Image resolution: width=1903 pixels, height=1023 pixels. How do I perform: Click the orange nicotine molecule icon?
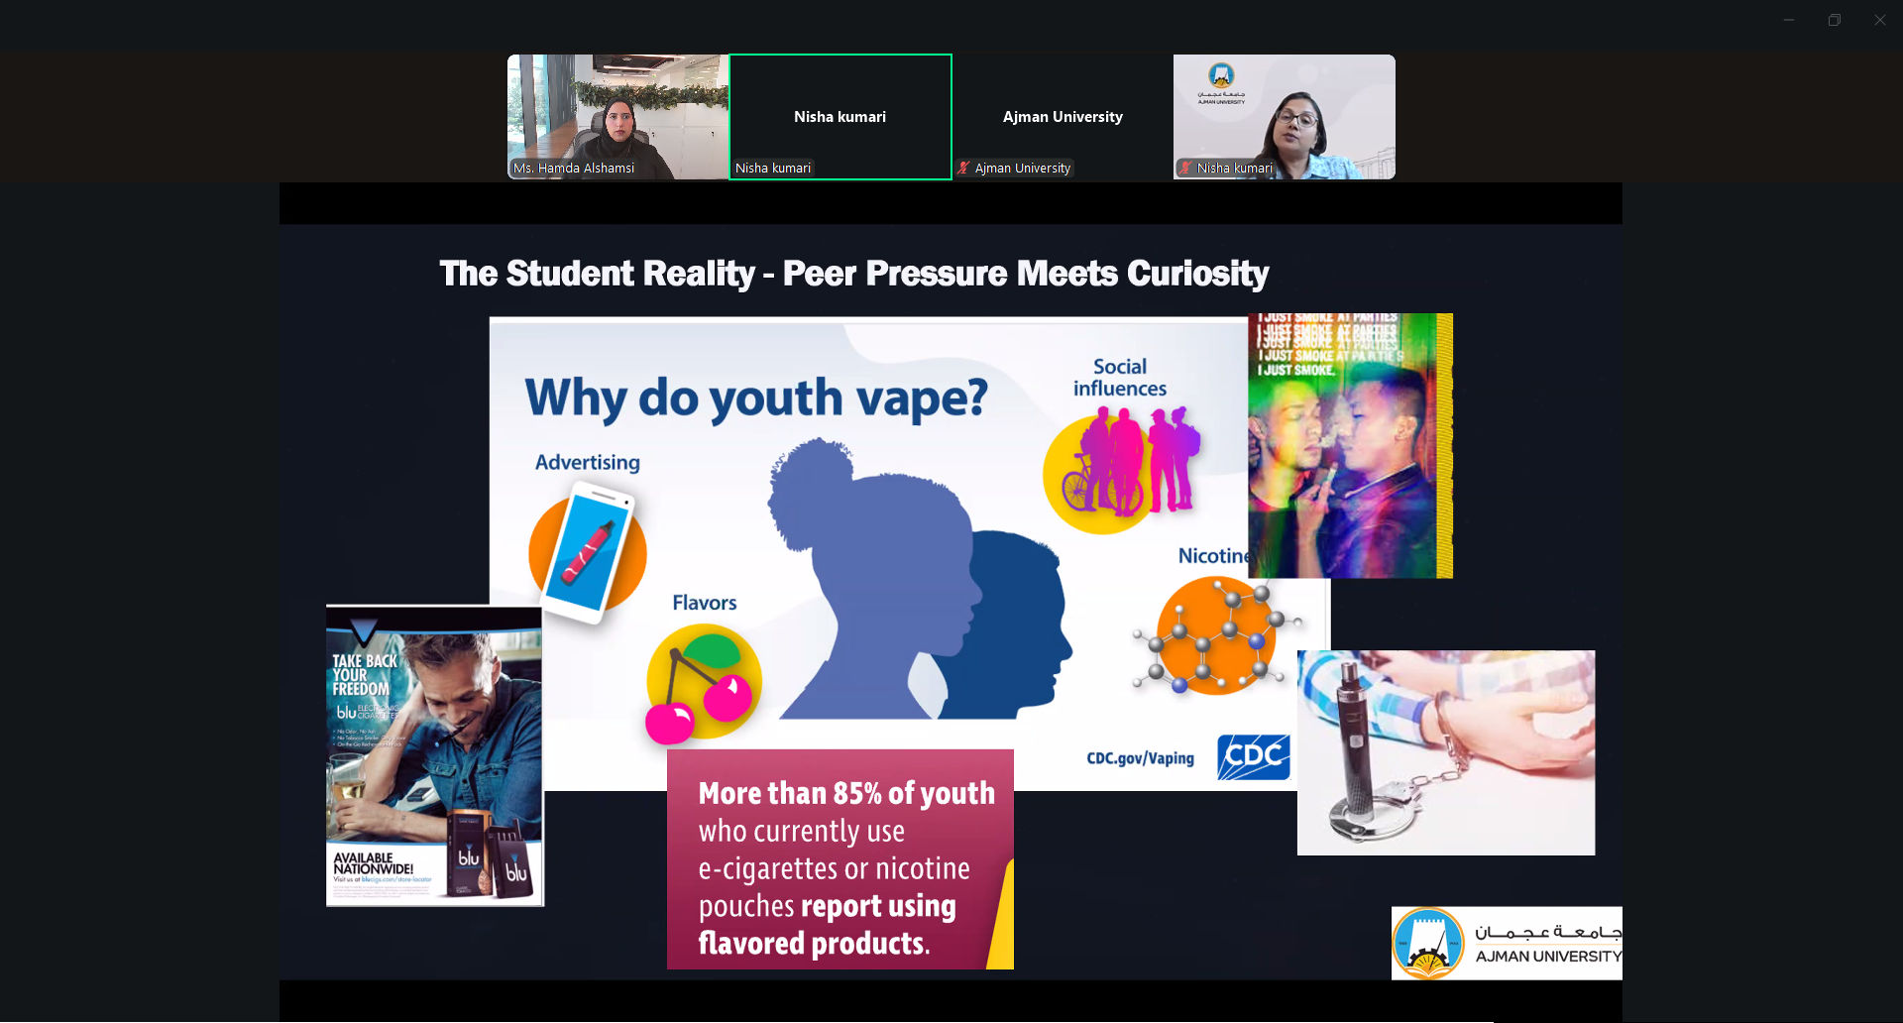click(x=1215, y=634)
